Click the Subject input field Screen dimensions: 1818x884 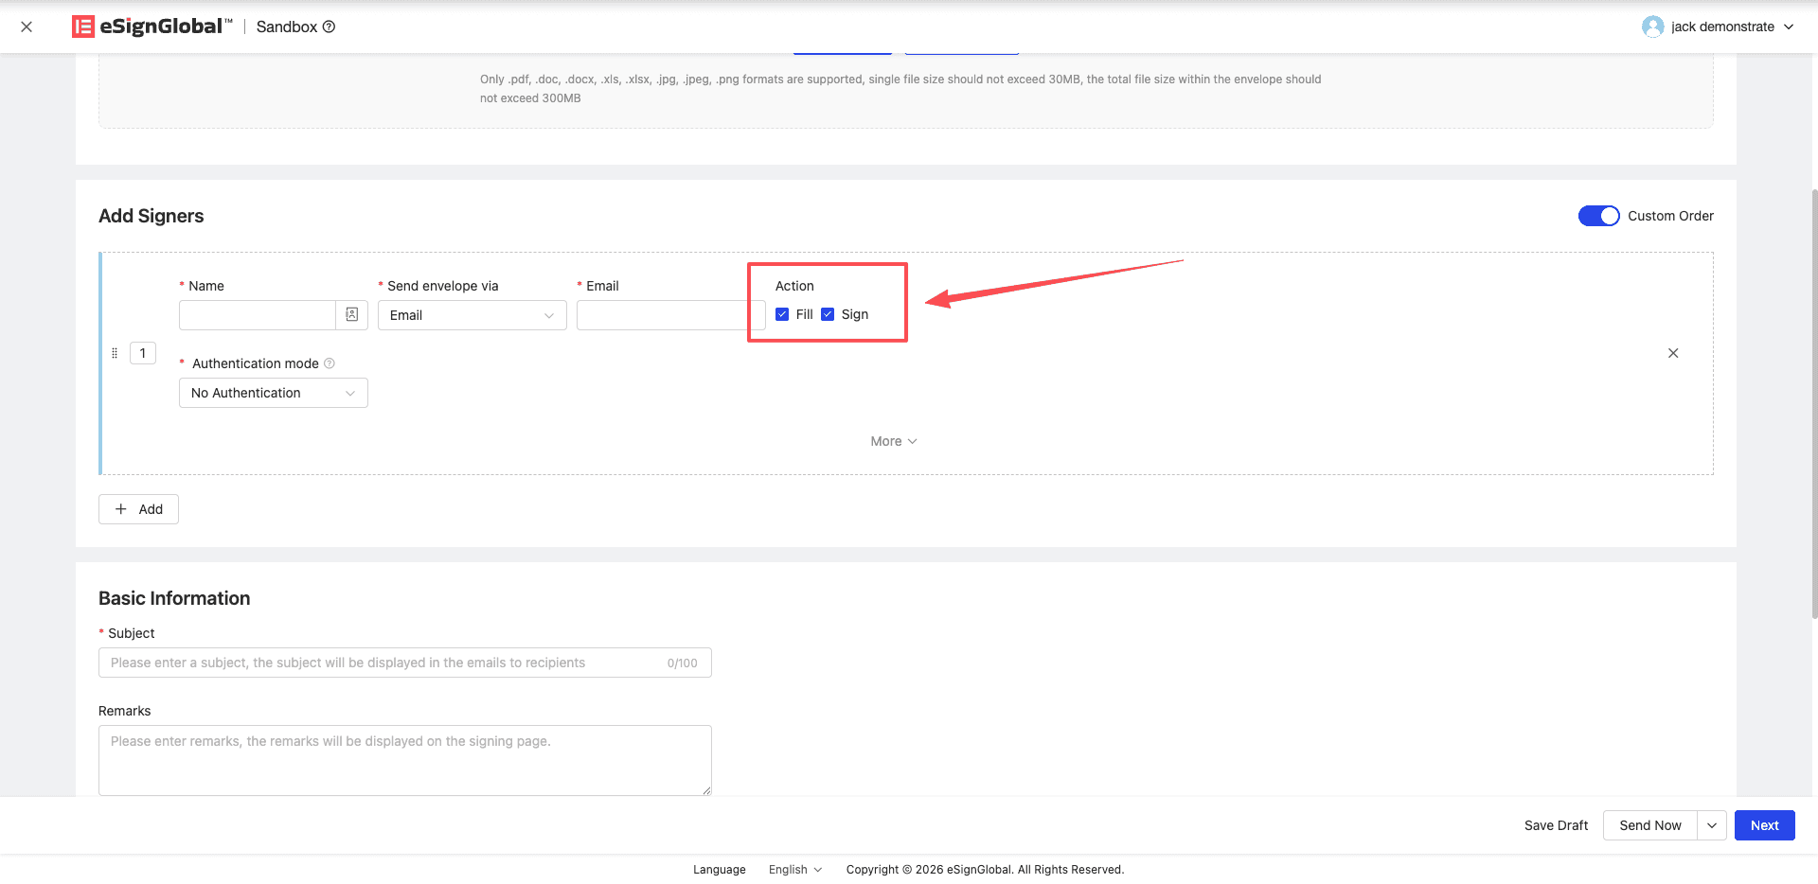[x=404, y=663]
